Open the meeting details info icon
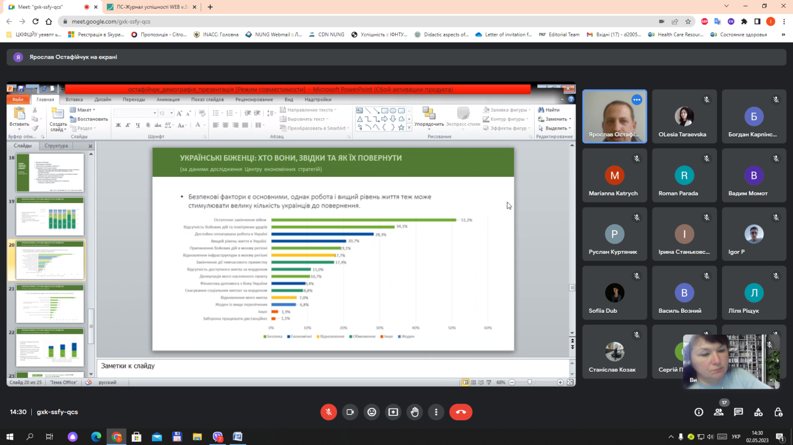The height and width of the screenshot is (445, 793). 699,412
